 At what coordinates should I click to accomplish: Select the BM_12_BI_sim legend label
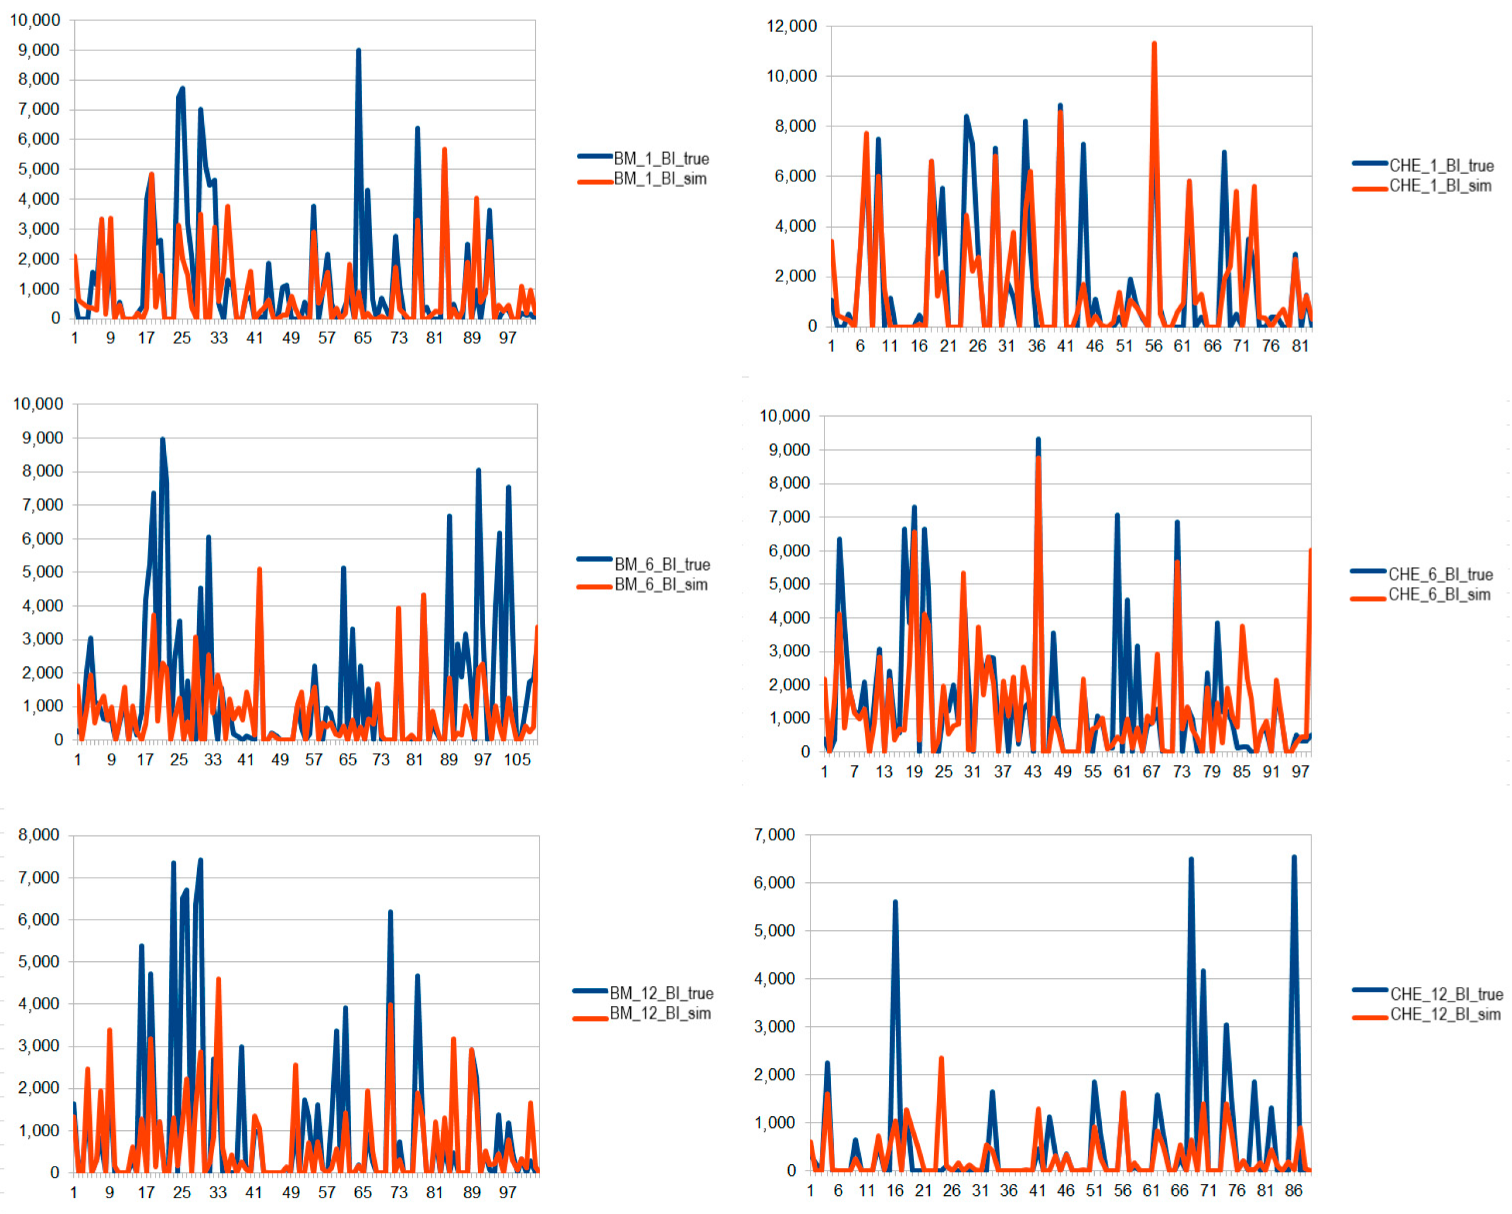pos(660,1013)
